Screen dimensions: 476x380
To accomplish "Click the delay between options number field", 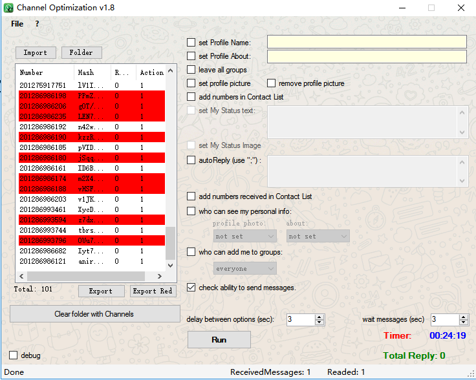I will pos(301,320).
